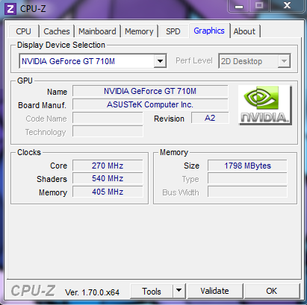This screenshot has height=305, width=307.
Task: Select the Memory tab
Action: [139, 31]
